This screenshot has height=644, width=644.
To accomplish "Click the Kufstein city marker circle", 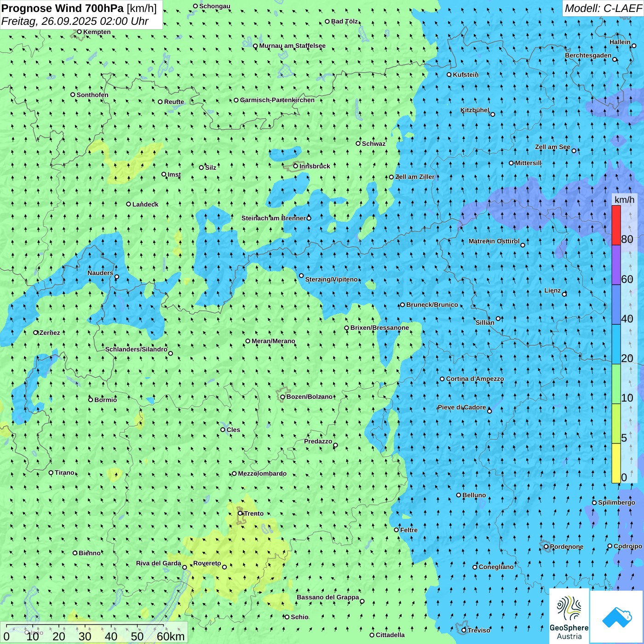I will 449,75.
